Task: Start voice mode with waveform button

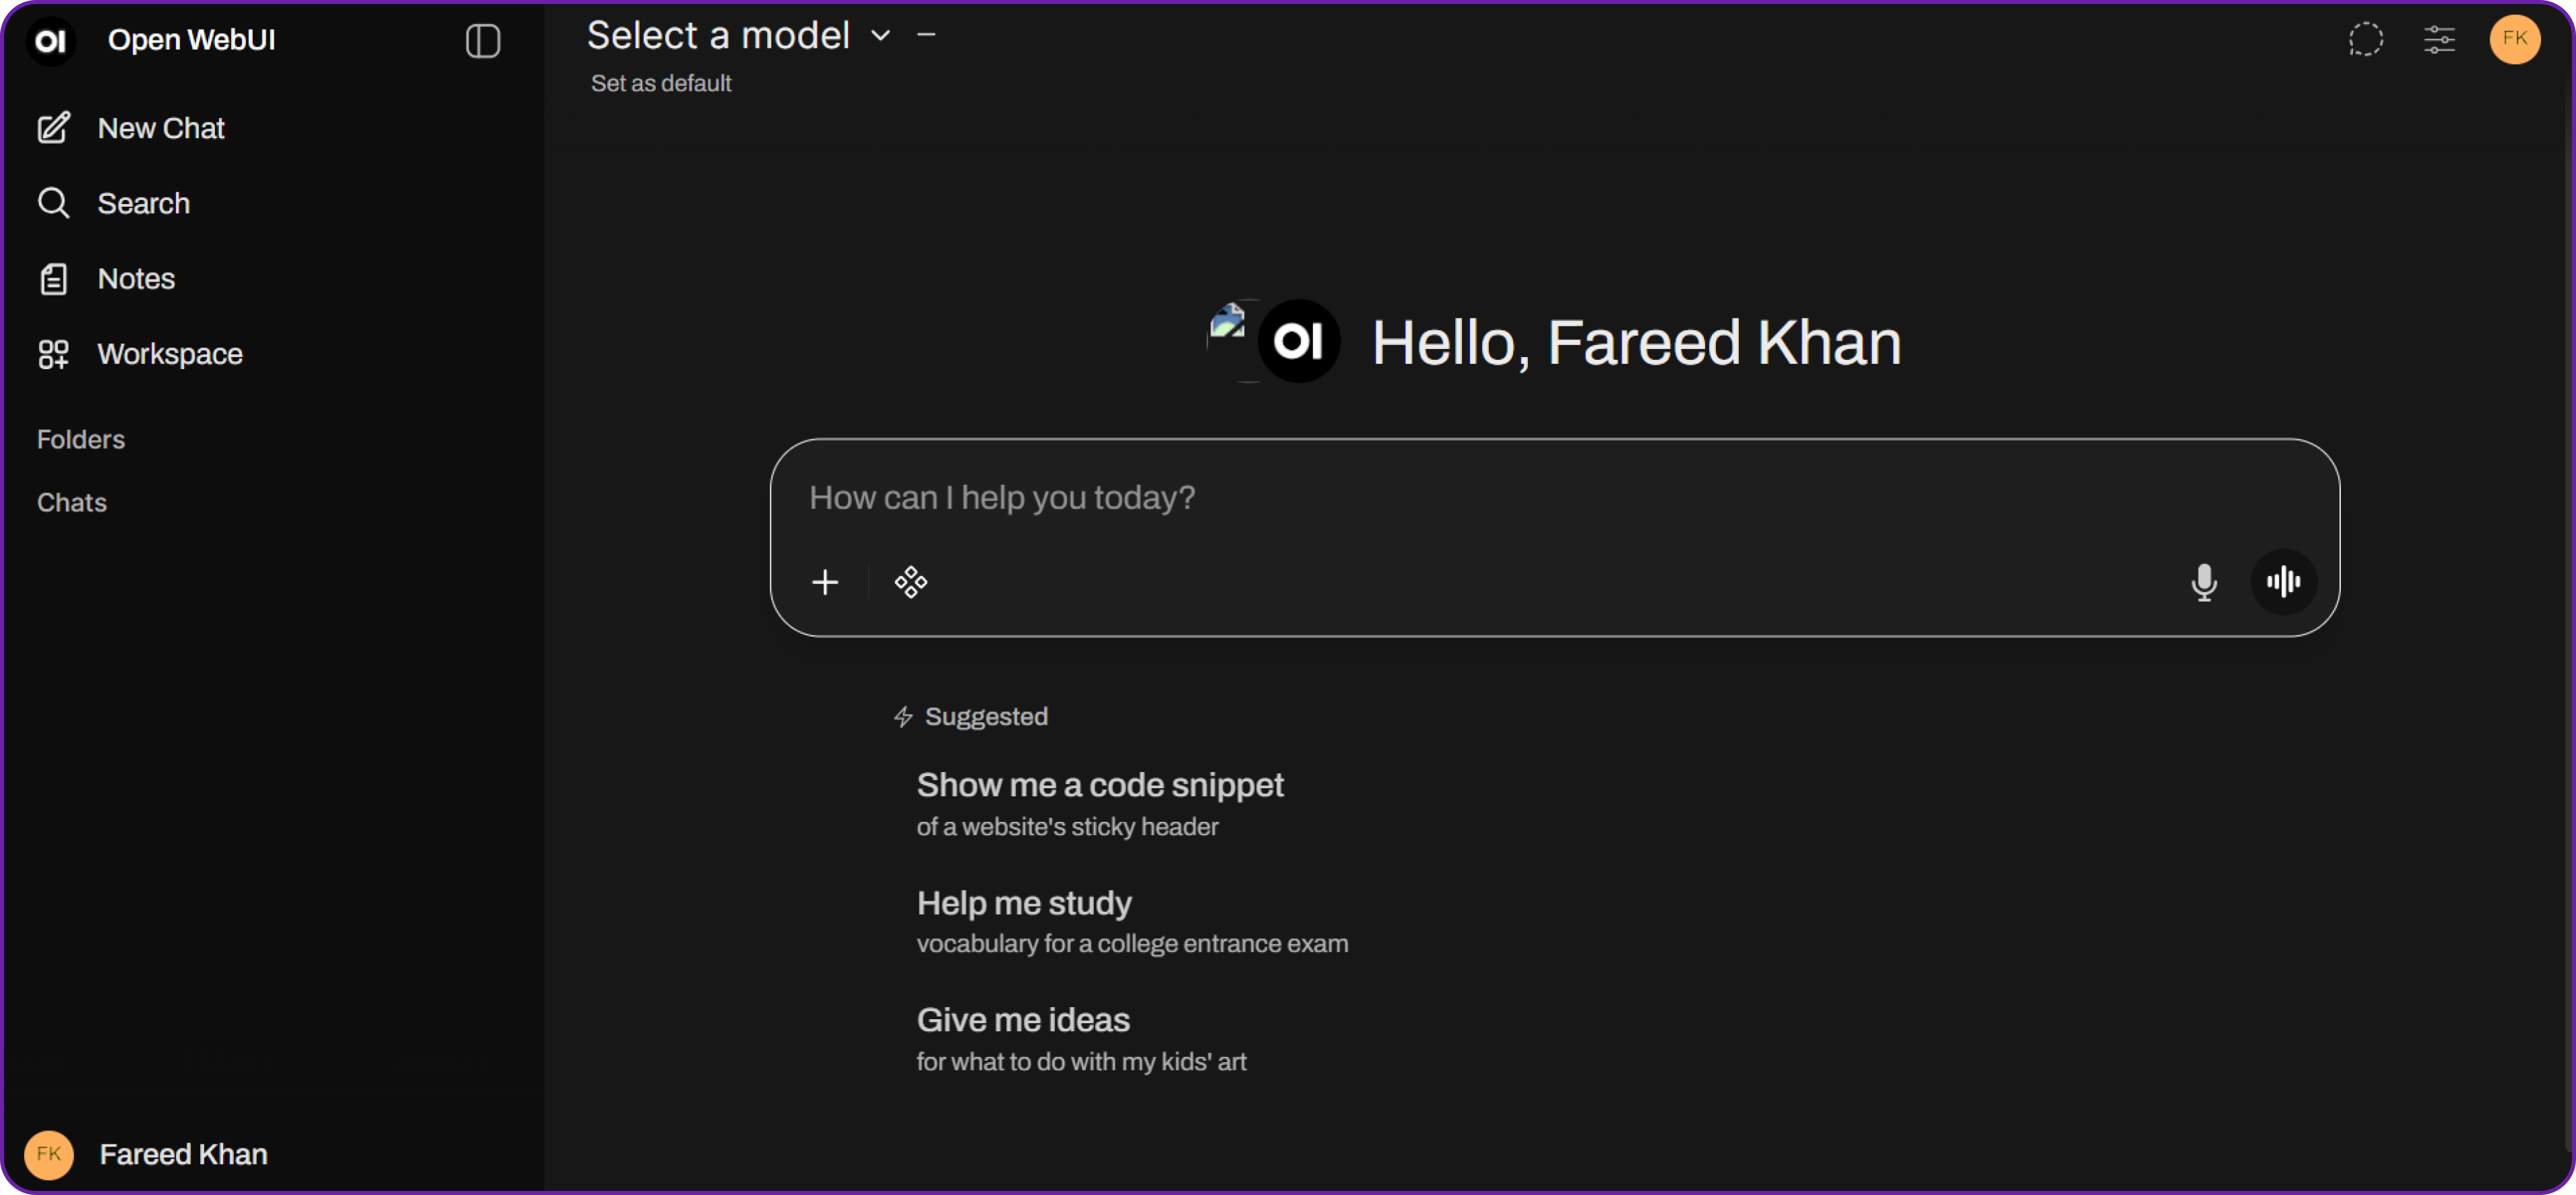Action: pos(2283,583)
